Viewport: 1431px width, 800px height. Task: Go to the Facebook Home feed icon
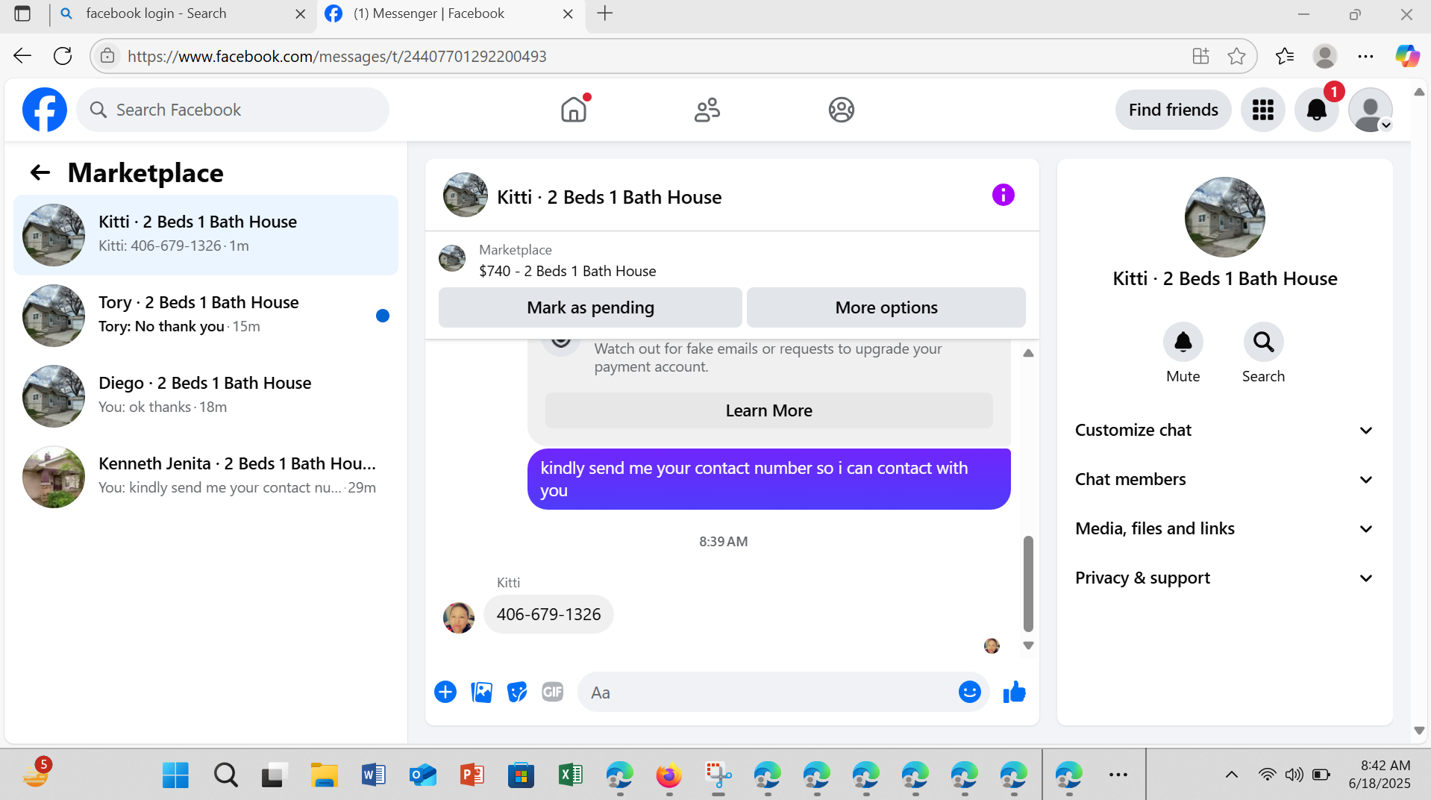574,110
